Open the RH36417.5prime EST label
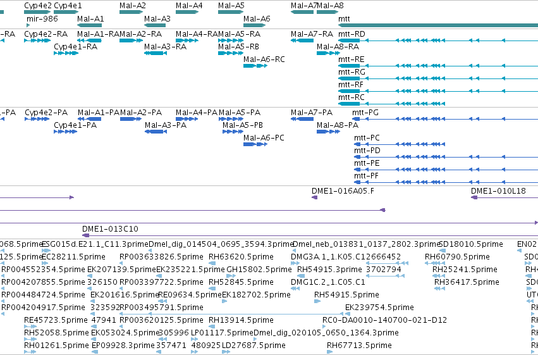 (x=467, y=282)
